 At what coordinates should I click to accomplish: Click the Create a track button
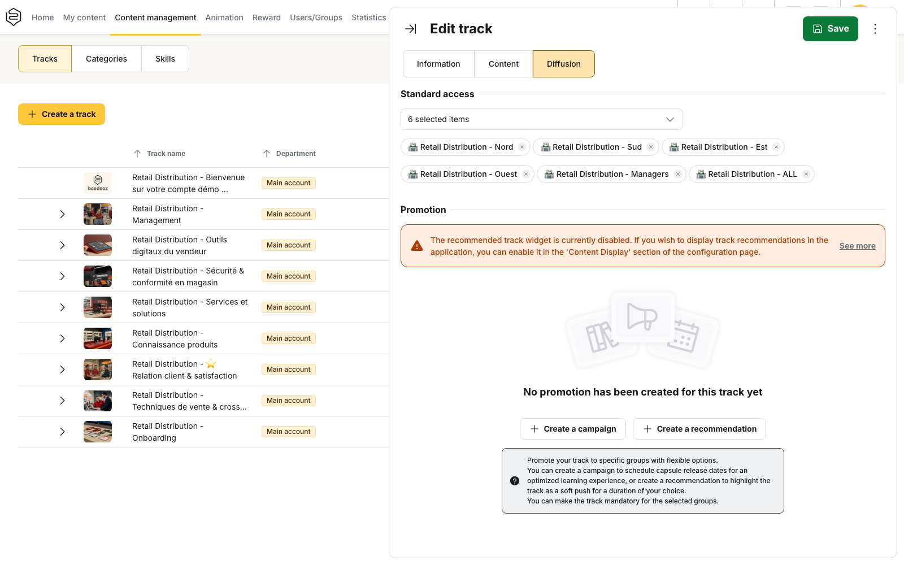62,114
